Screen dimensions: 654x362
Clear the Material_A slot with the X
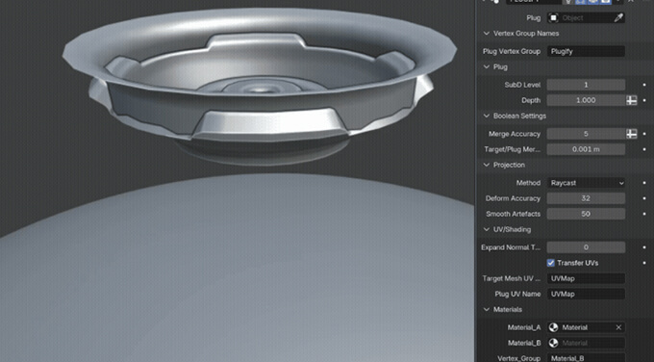(618, 327)
